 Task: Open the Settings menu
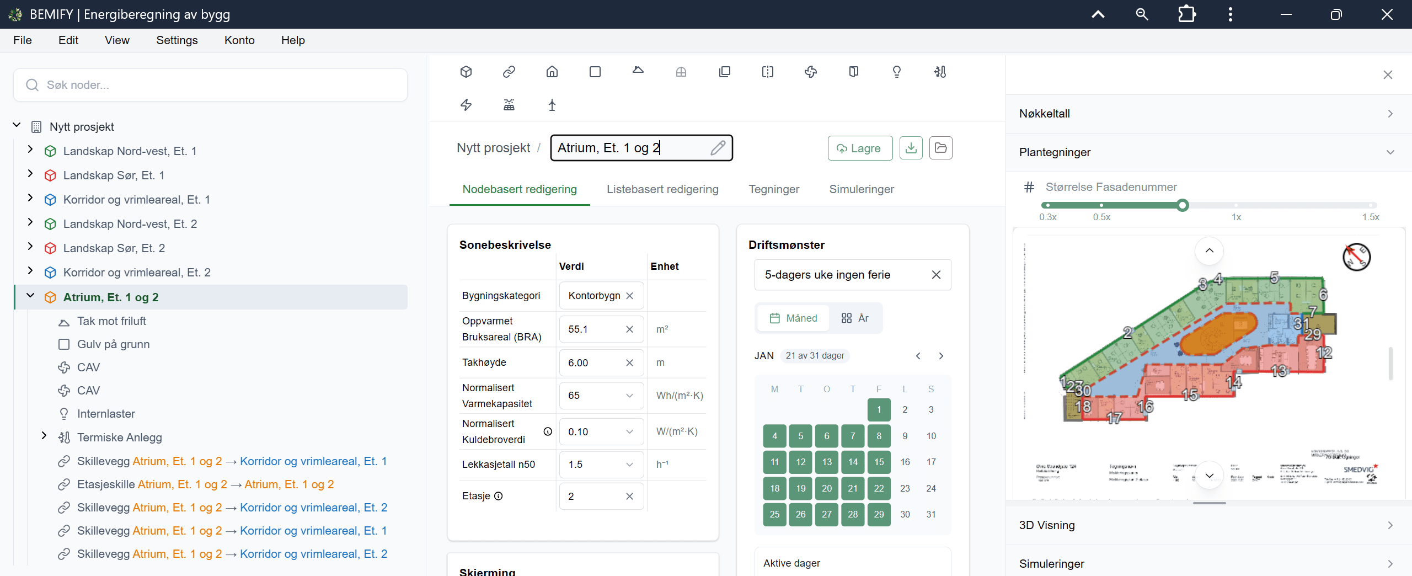pos(177,40)
